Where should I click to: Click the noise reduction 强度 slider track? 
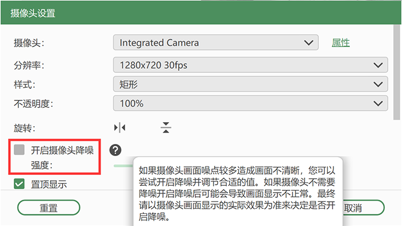click(123, 166)
